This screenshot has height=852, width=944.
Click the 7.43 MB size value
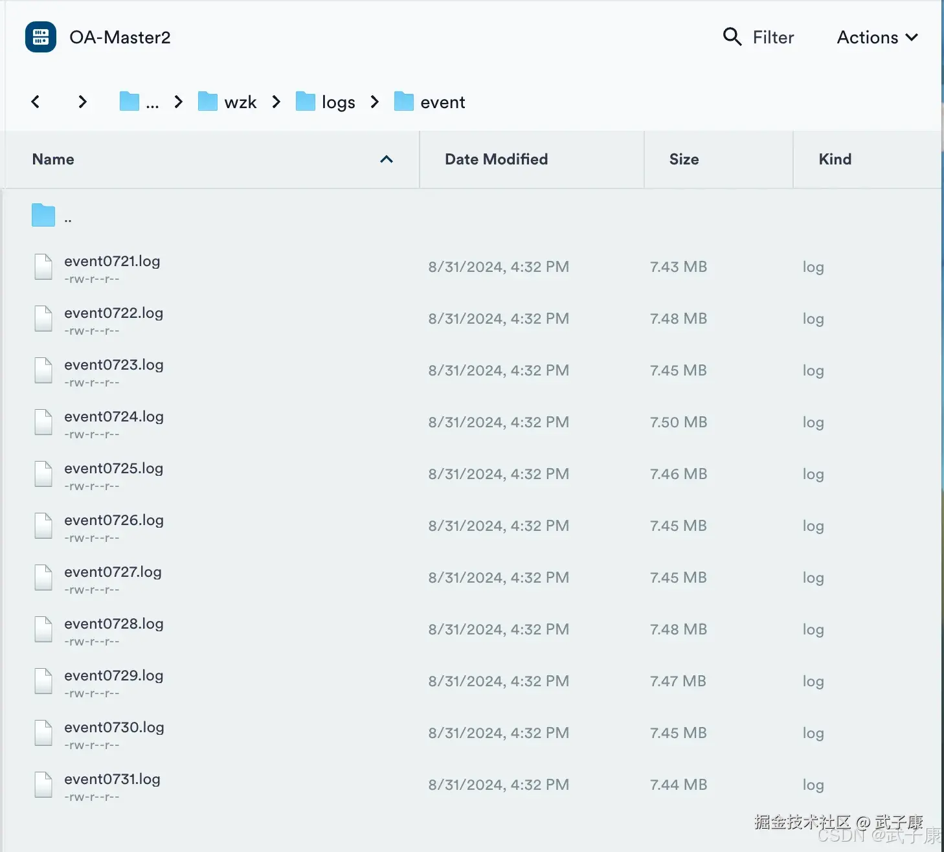tap(678, 267)
